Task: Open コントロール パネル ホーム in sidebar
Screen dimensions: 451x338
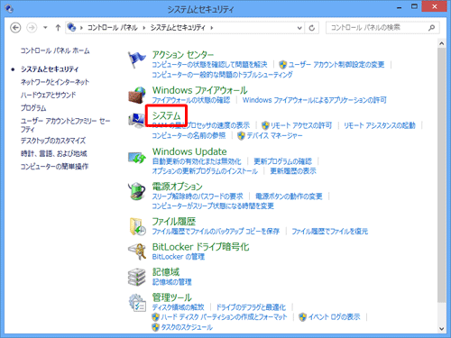Action: coord(55,50)
